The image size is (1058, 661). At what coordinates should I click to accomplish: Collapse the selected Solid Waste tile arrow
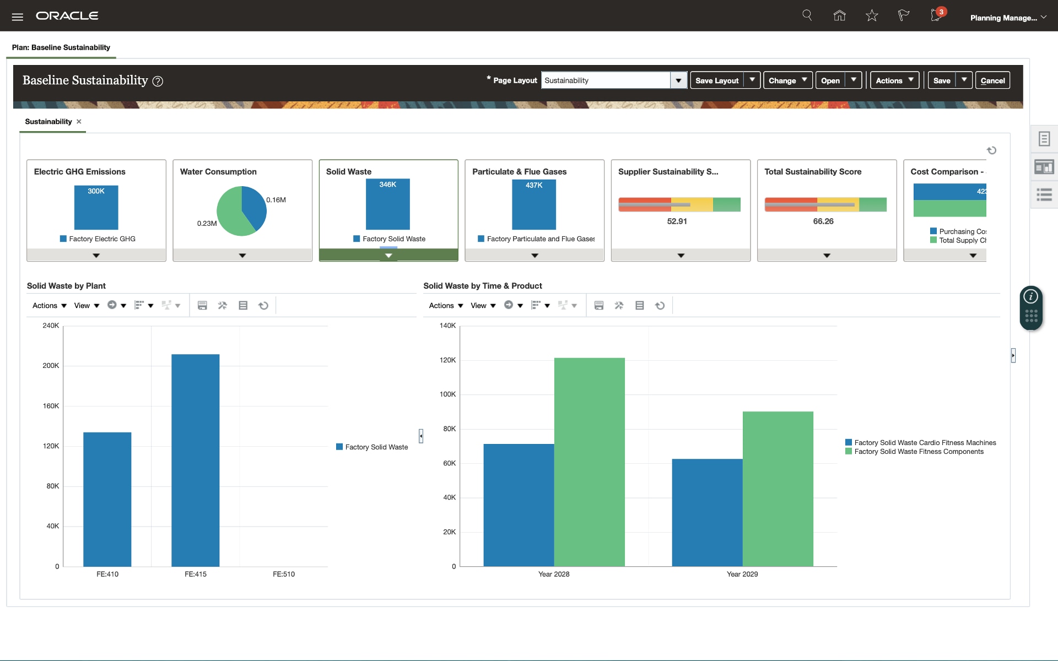[388, 256]
